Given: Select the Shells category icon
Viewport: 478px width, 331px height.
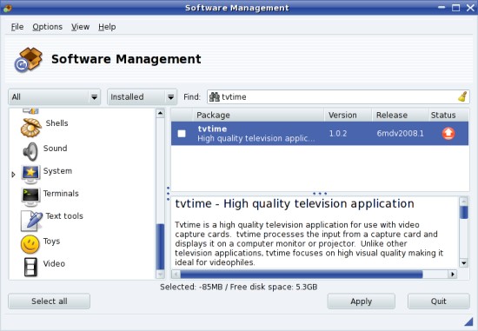Looking at the screenshot, I should pyautogui.click(x=30, y=128).
